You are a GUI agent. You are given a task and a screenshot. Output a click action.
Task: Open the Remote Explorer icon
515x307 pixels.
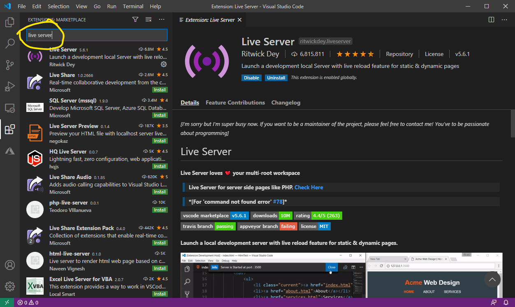[x=10, y=108]
